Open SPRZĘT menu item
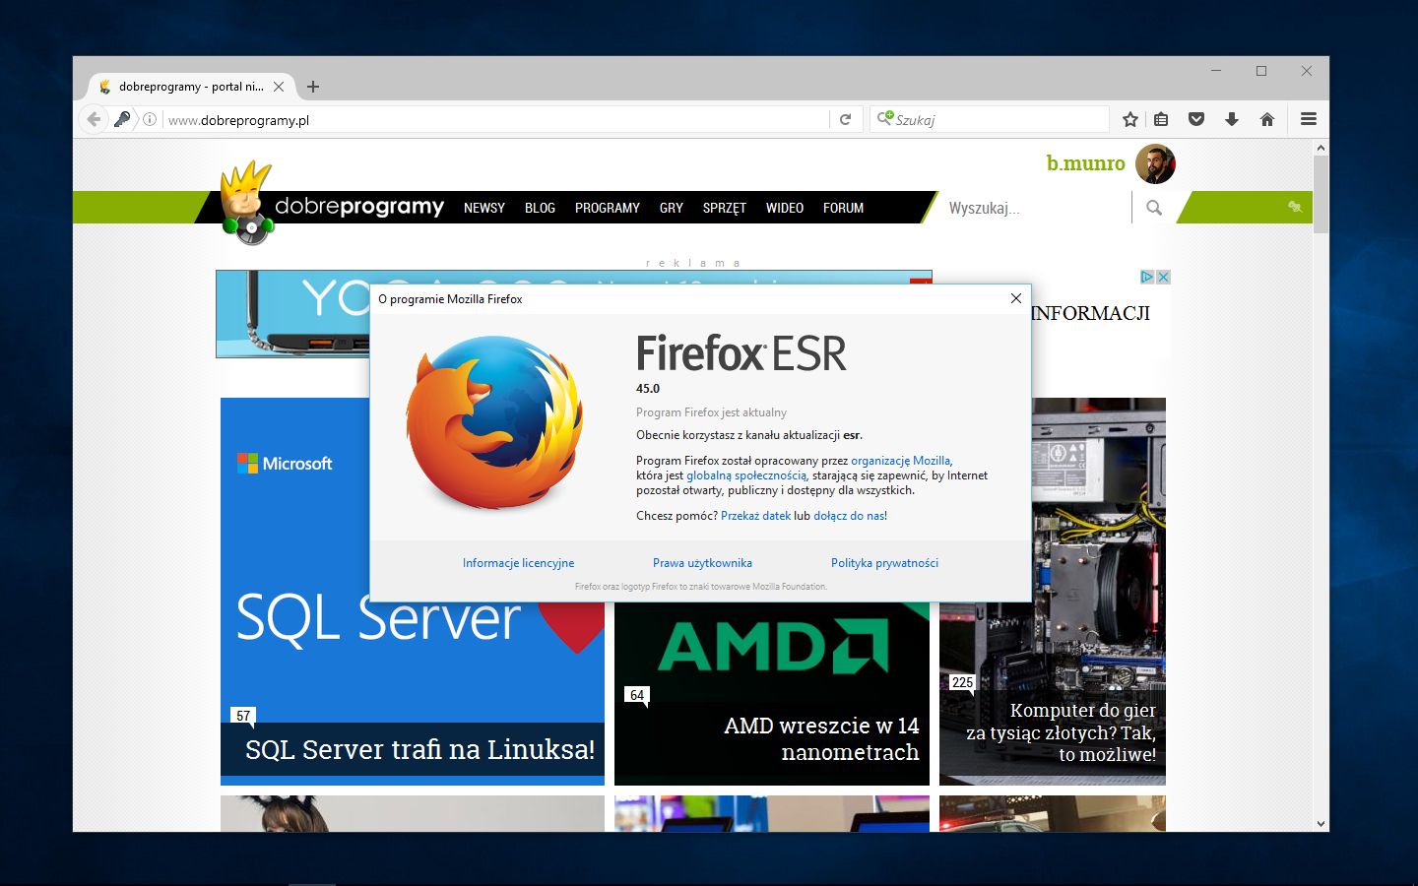1418x886 pixels. coord(725,208)
